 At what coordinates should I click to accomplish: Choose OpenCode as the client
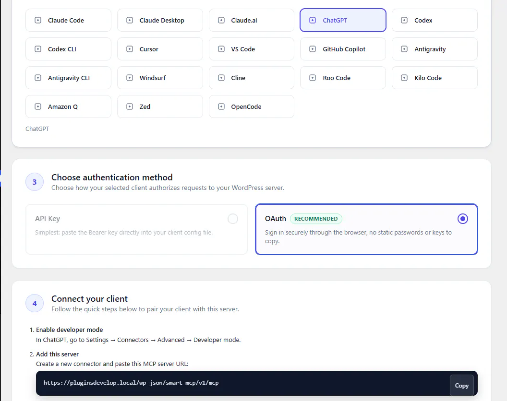click(x=252, y=106)
